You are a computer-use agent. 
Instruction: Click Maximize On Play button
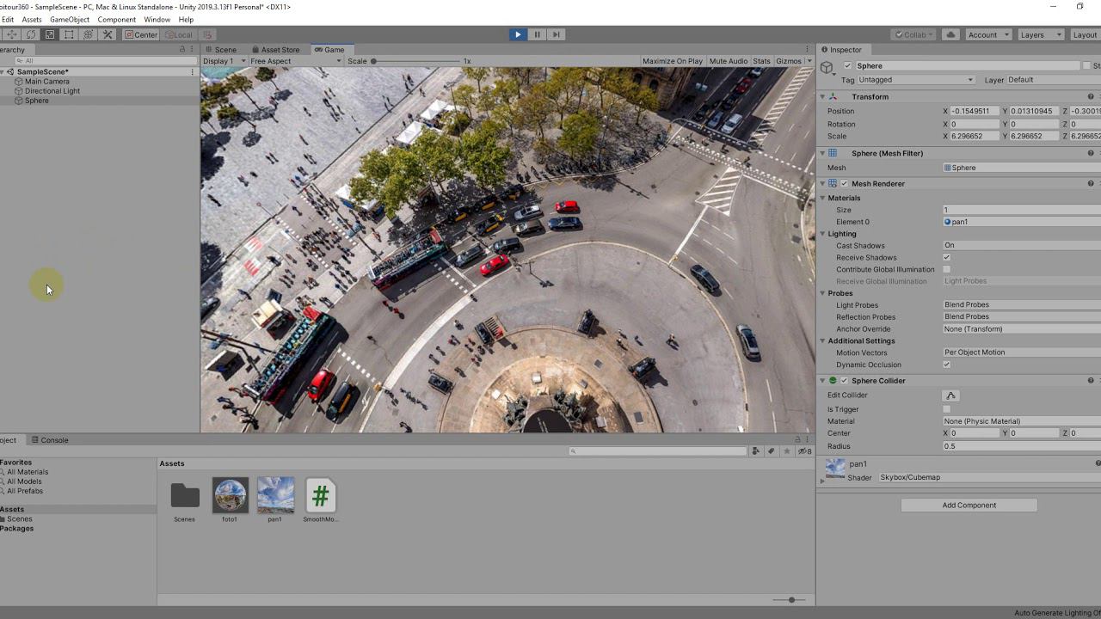pyautogui.click(x=672, y=61)
